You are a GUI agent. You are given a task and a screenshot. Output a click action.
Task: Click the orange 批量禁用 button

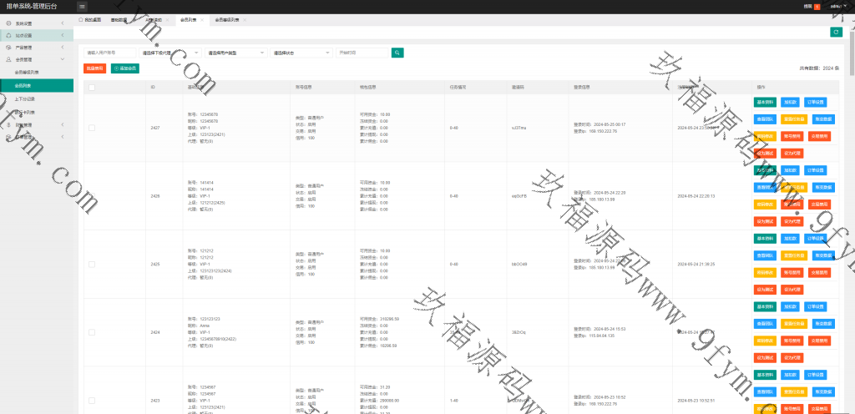click(94, 68)
